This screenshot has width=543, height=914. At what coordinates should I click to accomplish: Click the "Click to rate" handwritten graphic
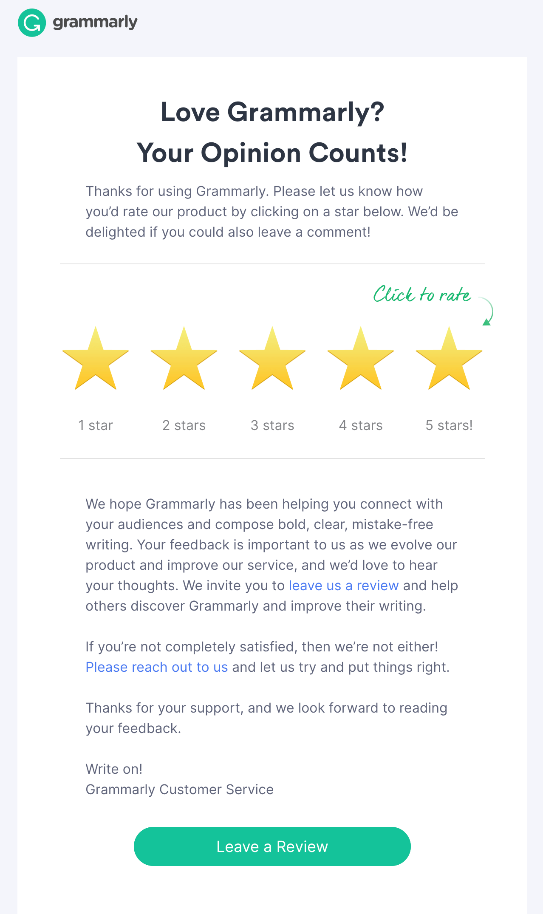(x=422, y=294)
